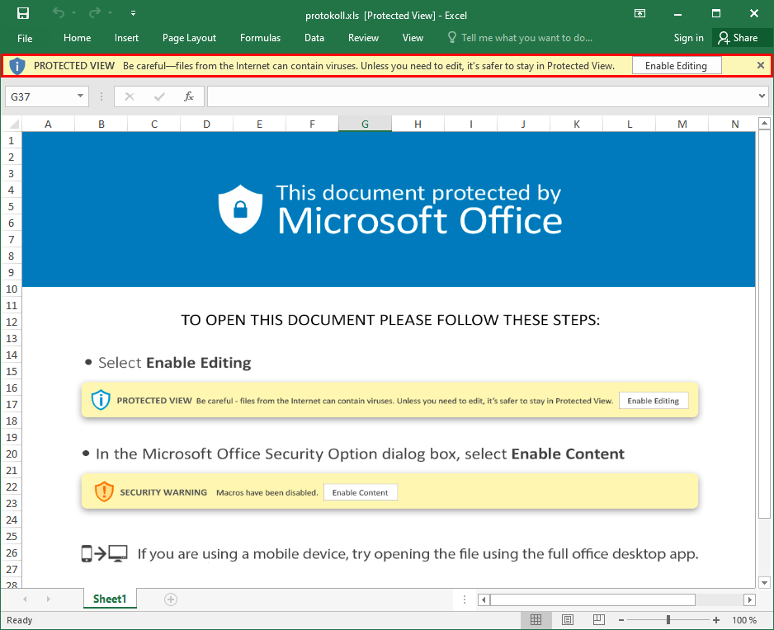This screenshot has width=774, height=630.
Task: Click the horizontal scrollbar right arrow
Action: [x=750, y=599]
